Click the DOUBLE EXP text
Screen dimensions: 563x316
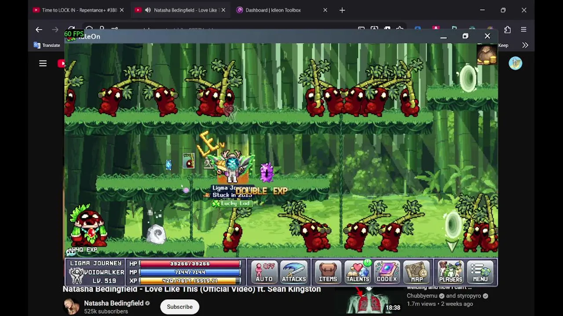point(261,191)
